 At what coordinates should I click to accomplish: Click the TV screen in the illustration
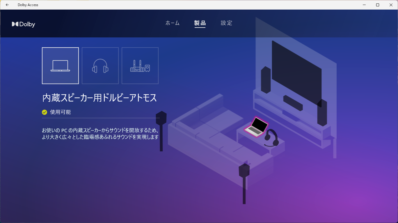[x=296, y=72]
